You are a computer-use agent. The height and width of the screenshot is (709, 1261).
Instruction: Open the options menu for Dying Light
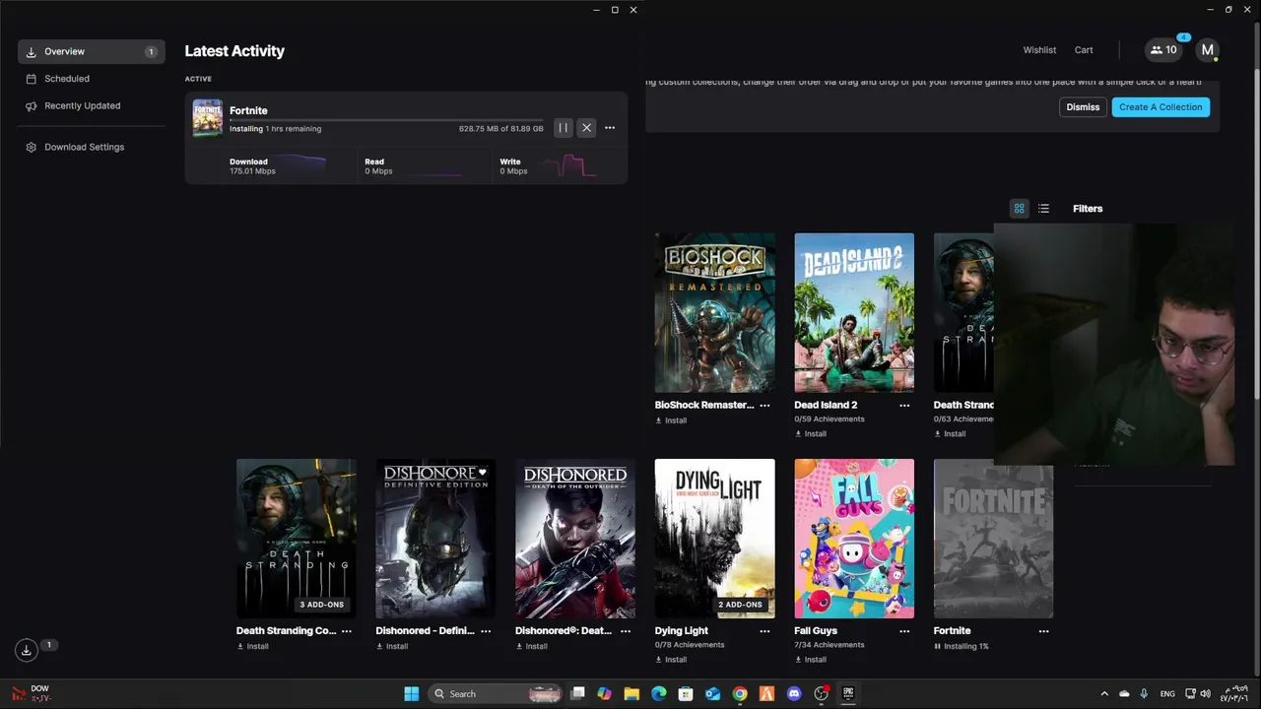(x=764, y=631)
